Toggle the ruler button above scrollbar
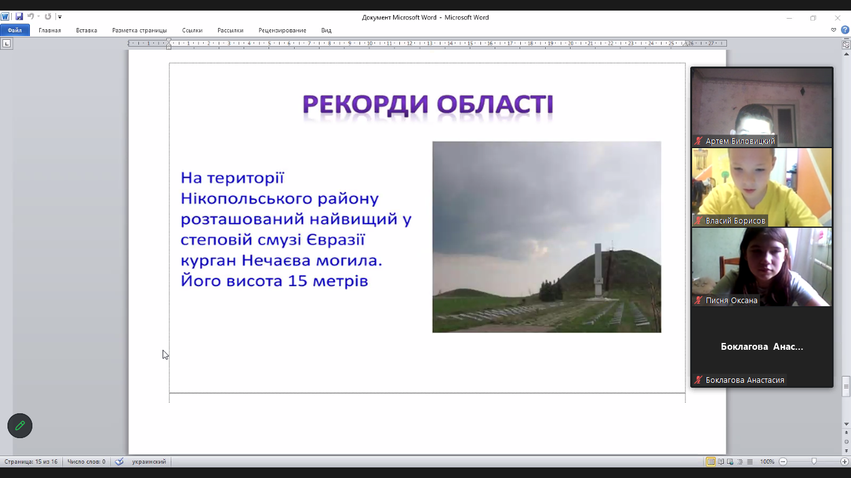Image resolution: width=851 pixels, height=478 pixels. tap(846, 44)
